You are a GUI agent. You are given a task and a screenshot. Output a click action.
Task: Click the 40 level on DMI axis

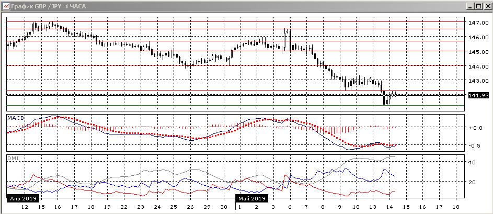471,163
